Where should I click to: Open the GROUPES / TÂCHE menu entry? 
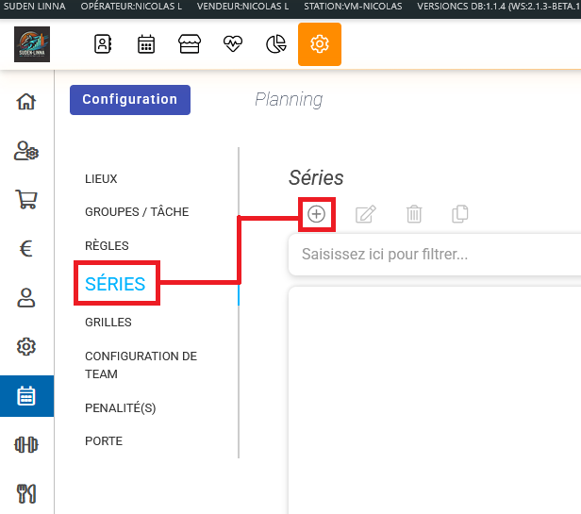click(137, 212)
